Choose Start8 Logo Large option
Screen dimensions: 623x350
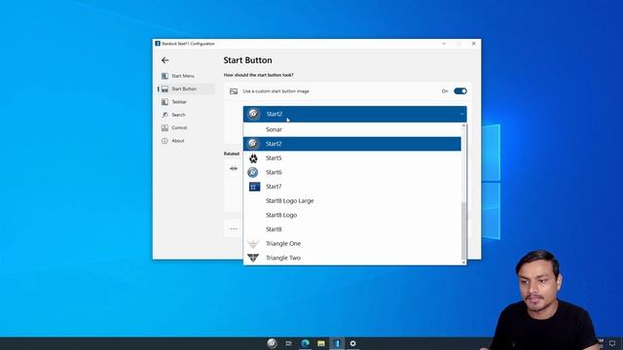pos(352,201)
